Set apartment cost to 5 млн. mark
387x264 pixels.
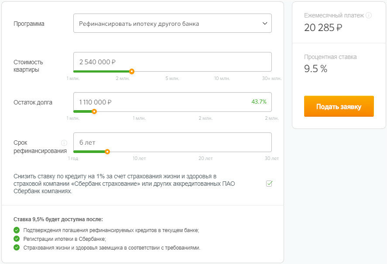pos(172,78)
